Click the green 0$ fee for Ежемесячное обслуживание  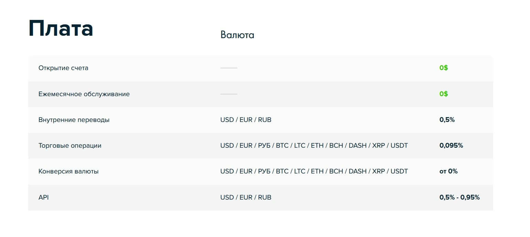(x=444, y=94)
